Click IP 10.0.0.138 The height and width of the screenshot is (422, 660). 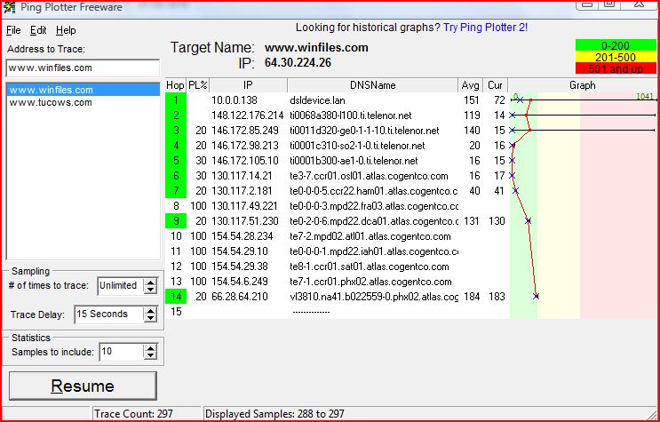coord(235,100)
